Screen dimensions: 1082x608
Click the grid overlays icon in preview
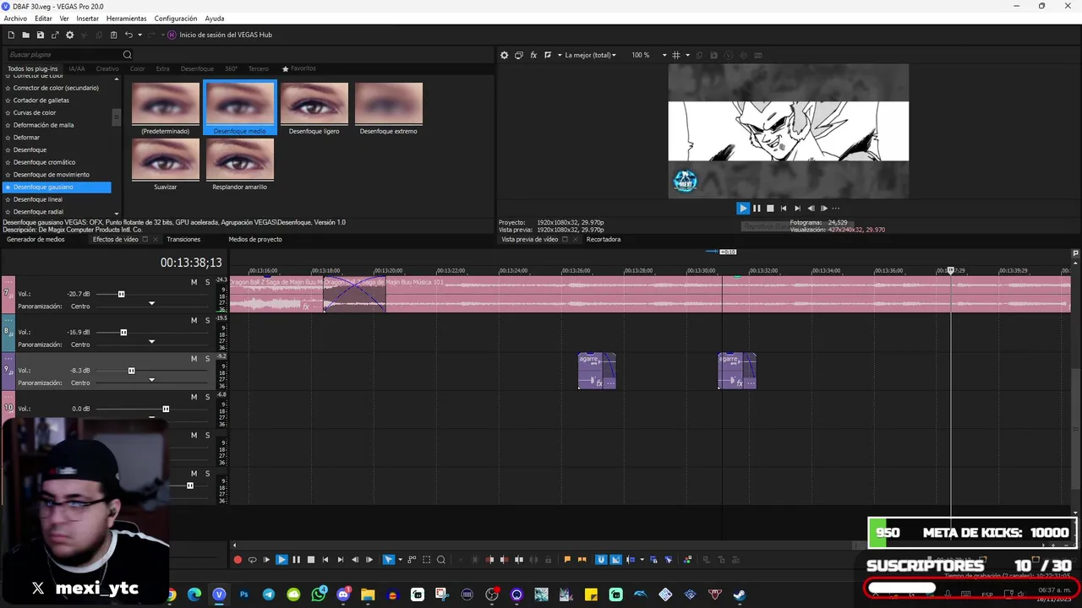(675, 55)
